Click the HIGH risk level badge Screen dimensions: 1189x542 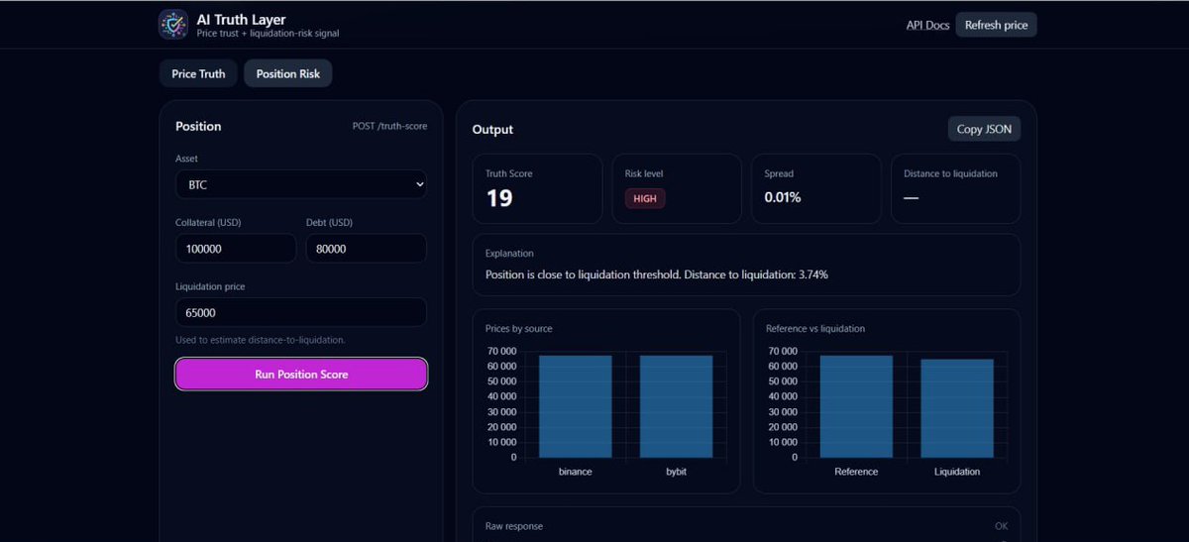[645, 198]
